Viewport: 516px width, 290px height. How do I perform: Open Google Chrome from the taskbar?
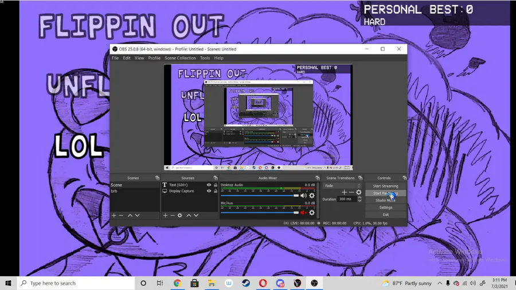click(177, 283)
